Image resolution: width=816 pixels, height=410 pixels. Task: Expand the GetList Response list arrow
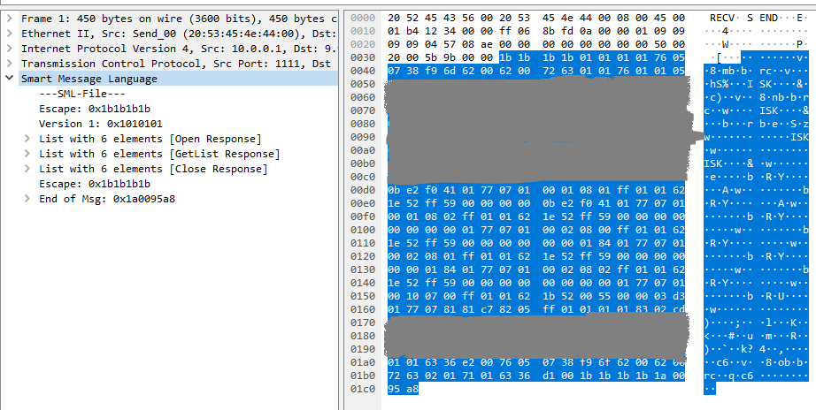[28, 154]
